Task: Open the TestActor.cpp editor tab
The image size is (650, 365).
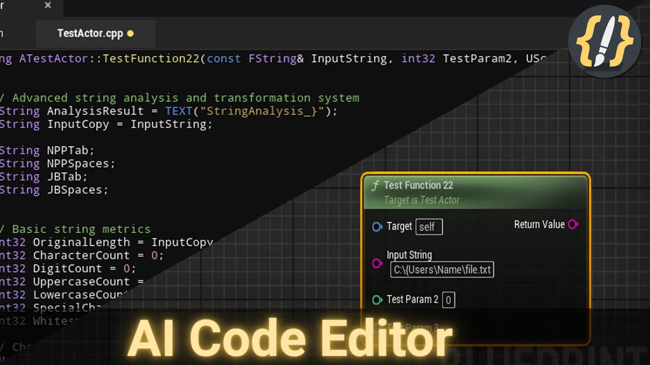Action: [x=95, y=34]
